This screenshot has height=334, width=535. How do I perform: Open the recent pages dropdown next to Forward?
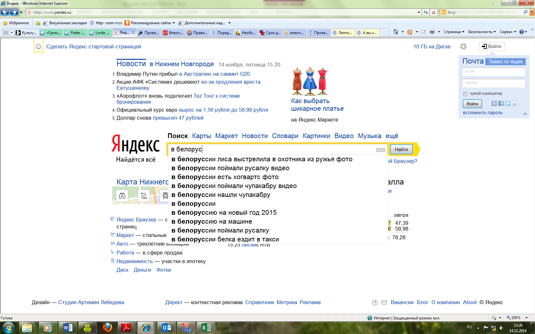point(21,12)
